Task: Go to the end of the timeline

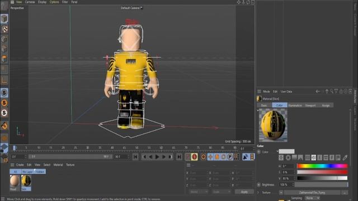Action: click(180, 157)
